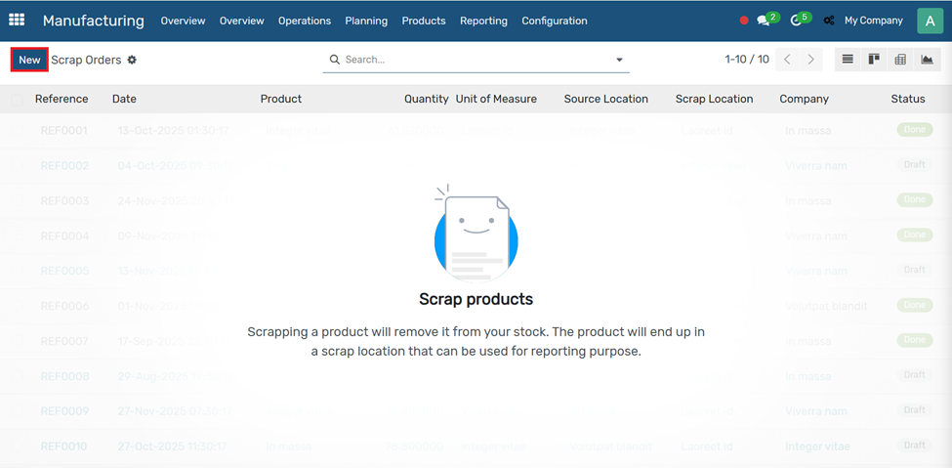Click the debug tools icon beside My Company

point(829,21)
